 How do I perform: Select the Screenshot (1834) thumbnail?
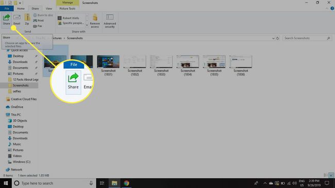tap(188, 65)
